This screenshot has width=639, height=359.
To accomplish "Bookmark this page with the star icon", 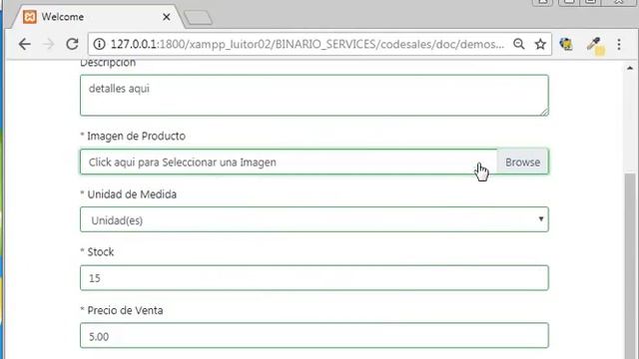I will click(x=540, y=44).
